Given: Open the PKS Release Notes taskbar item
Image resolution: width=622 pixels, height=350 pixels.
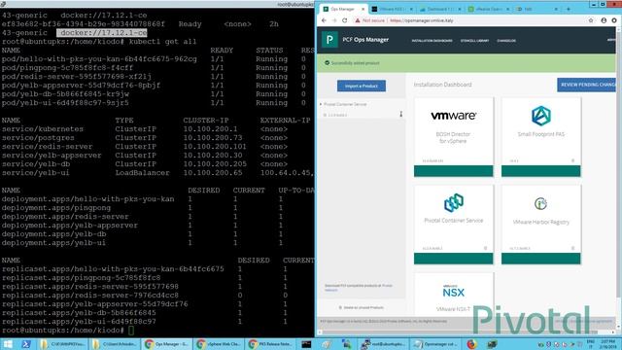Looking at the screenshot, I should pos(270,344).
